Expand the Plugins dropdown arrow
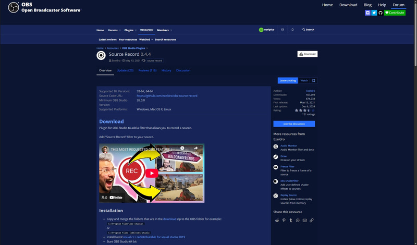 (x=136, y=30)
